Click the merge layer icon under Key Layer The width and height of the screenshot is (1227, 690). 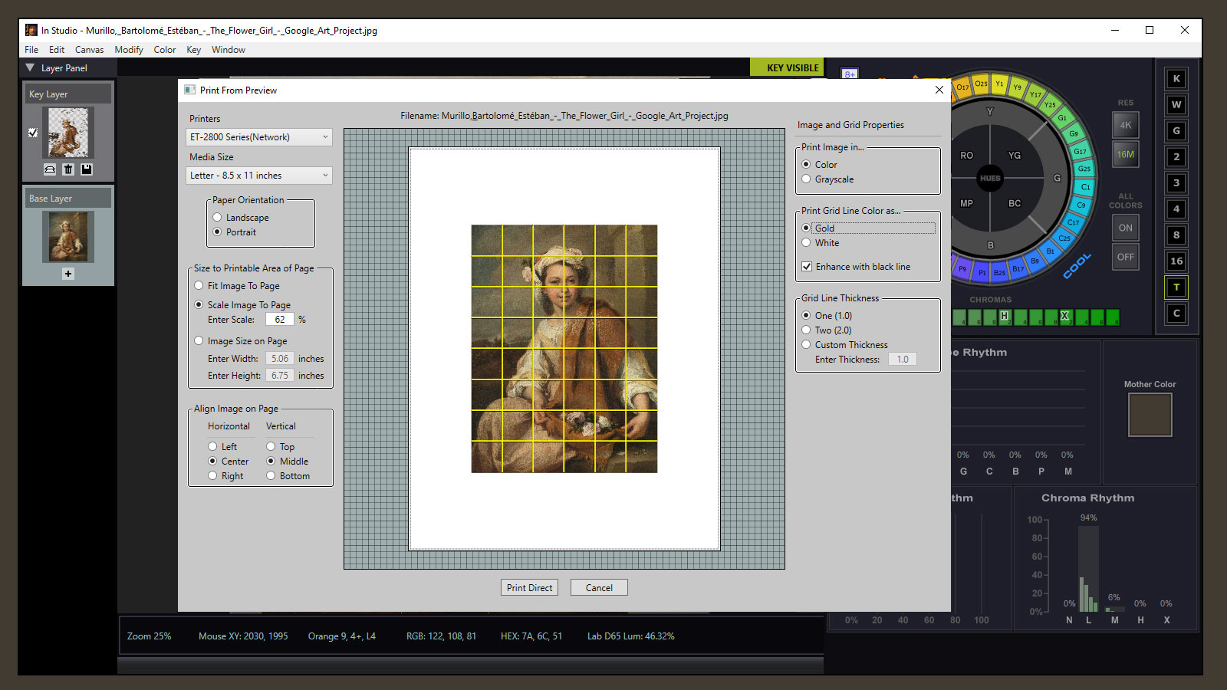(50, 169)
